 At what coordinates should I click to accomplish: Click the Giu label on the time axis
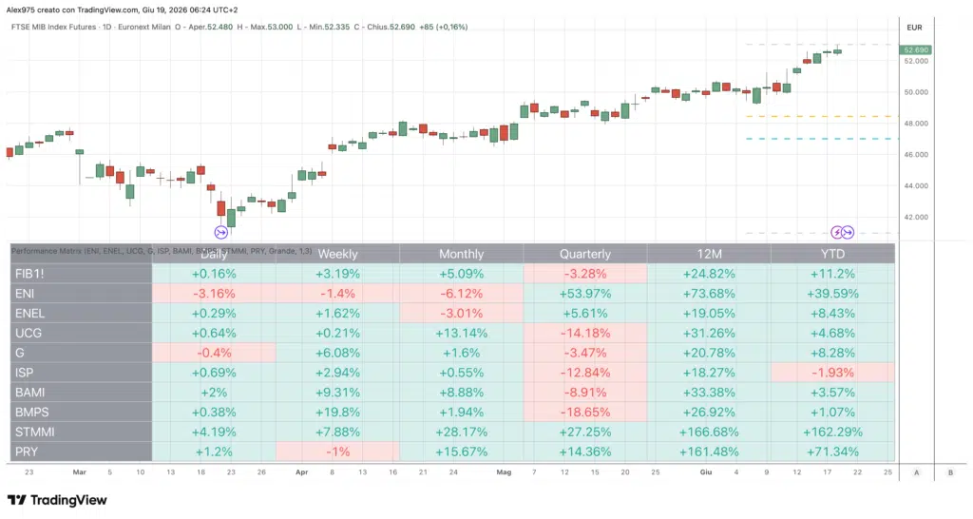706,472
